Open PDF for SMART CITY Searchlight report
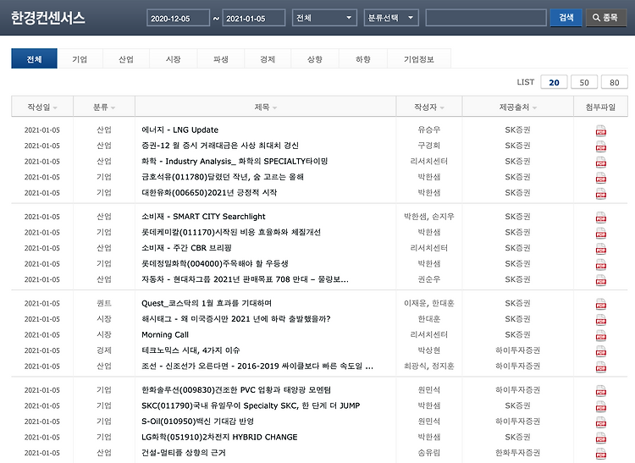Screen dimensions: 635x463 point(600,218)
